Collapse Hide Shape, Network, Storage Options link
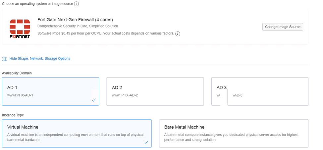 click(x=40, y=58)
